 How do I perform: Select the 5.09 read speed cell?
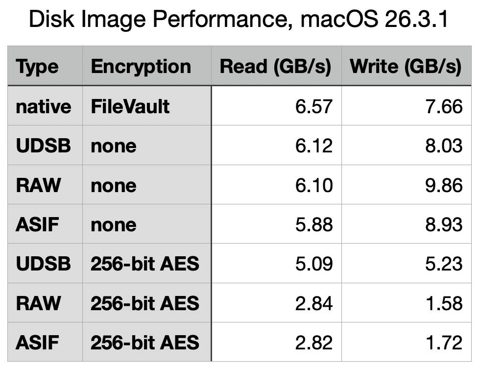point(314,264)
